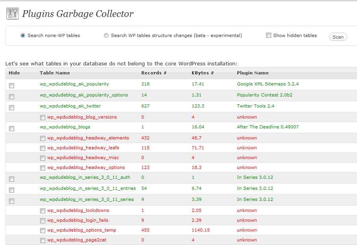Tick the hide checkbox for wp_wpdudeblog_in_series_3_0_11_series
This screenshot has height=245, width=357.
coord(12,201)
